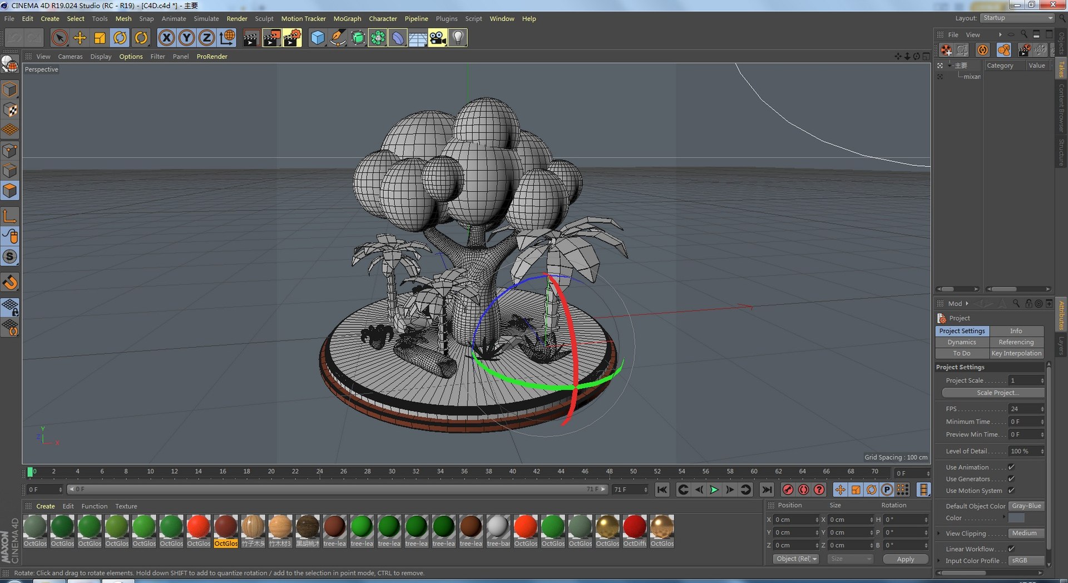
Task: Open ProRender in viewport menu
Action: coord(212,56)
